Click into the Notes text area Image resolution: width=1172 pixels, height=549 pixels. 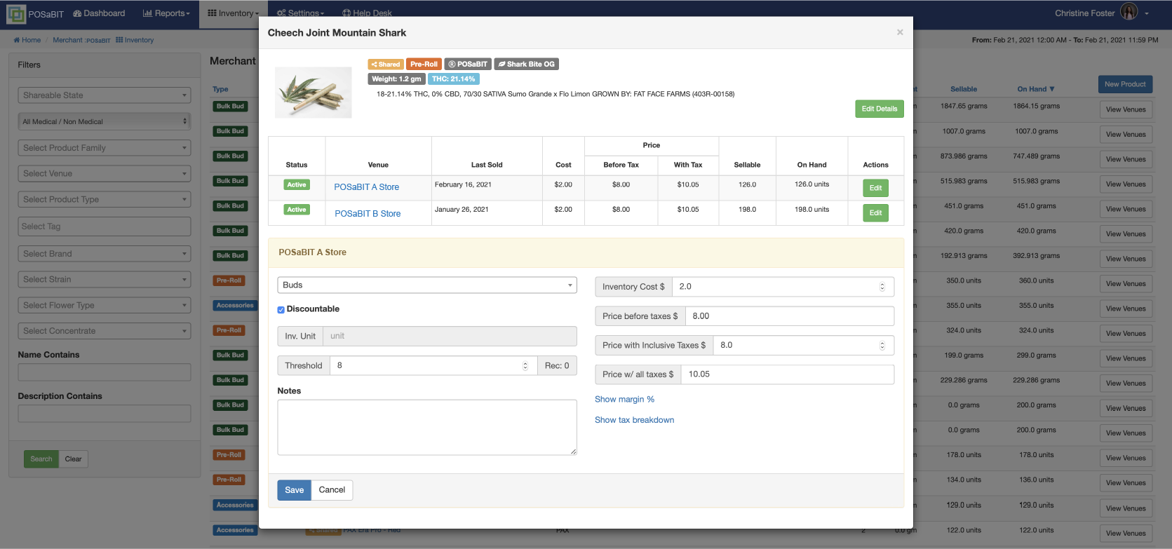tap(427, 428)
